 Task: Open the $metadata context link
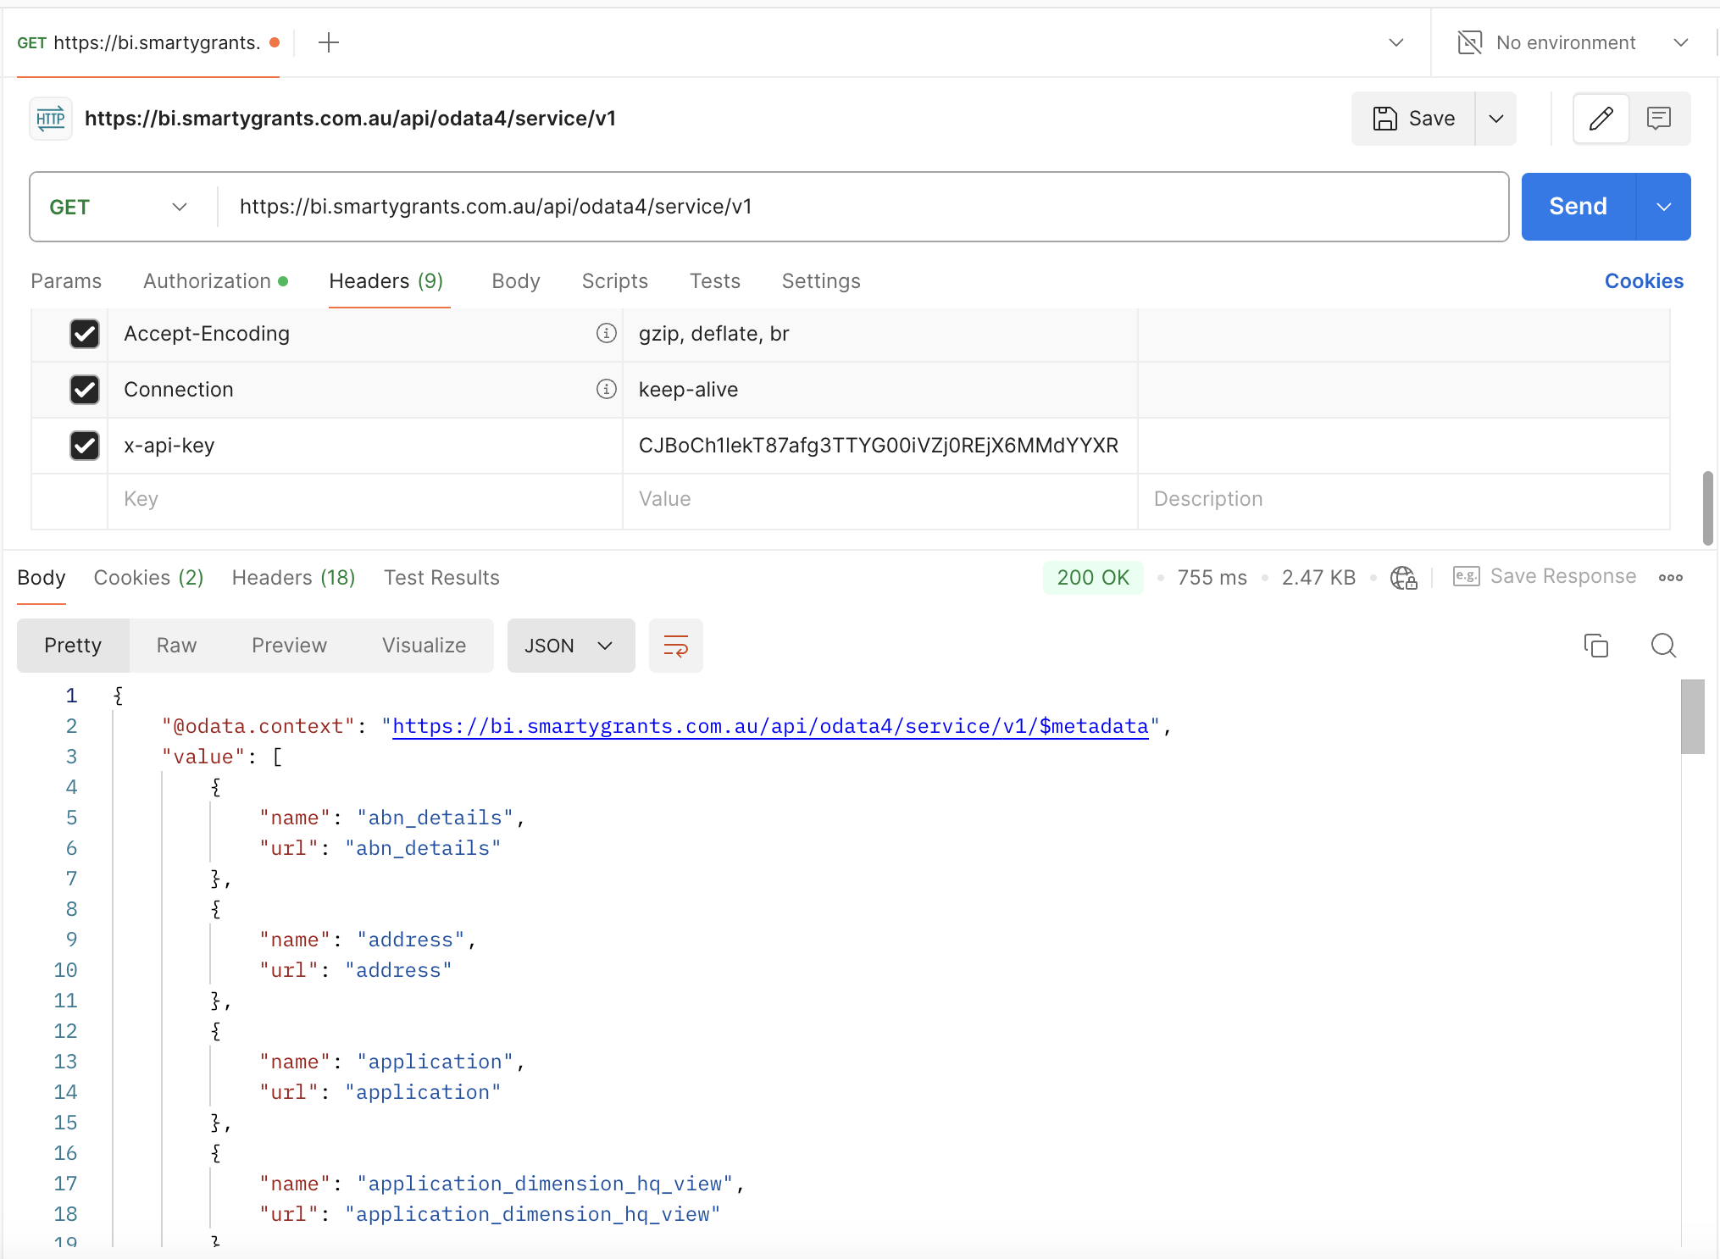(x=769, y=726)
